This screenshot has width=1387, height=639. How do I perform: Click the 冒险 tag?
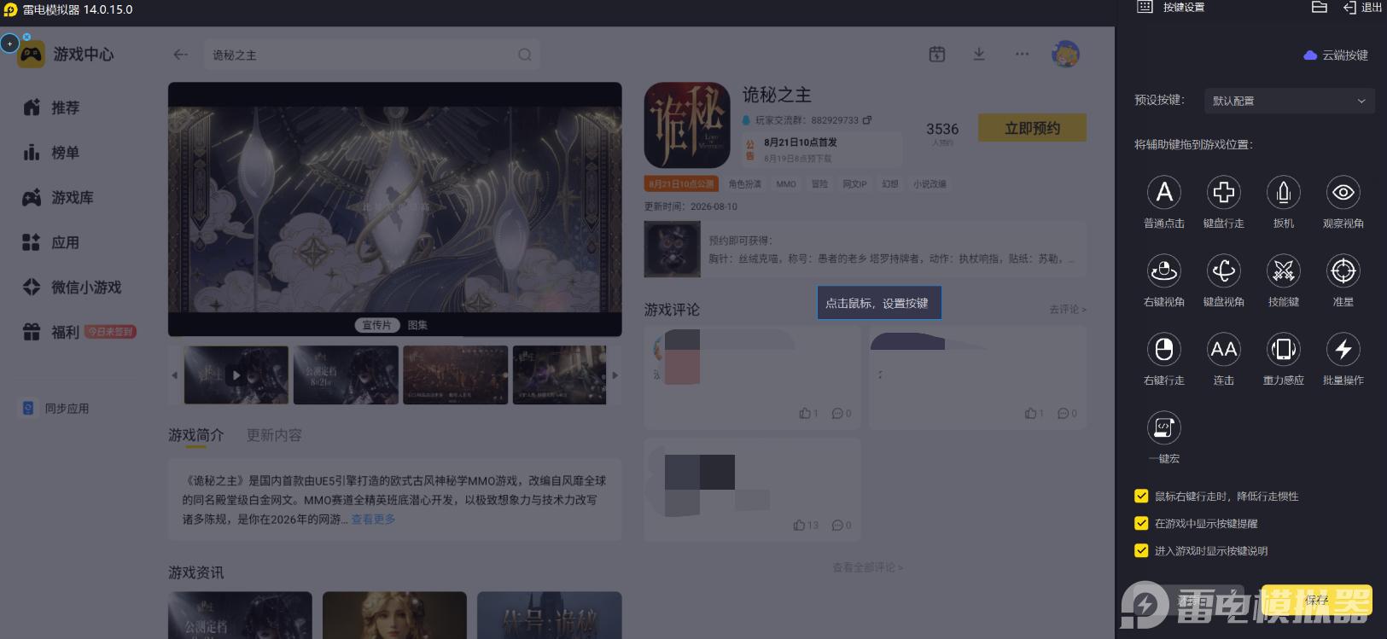819,184
